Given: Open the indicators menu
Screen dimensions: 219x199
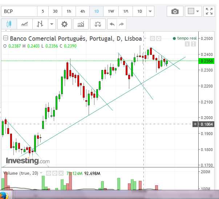Looking at the screenshot, I should 81,24.
